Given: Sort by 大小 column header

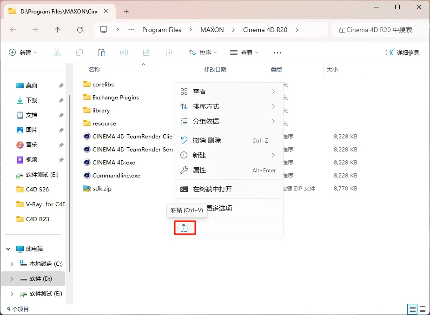Looking at the screenshot, I should (332, 70).
